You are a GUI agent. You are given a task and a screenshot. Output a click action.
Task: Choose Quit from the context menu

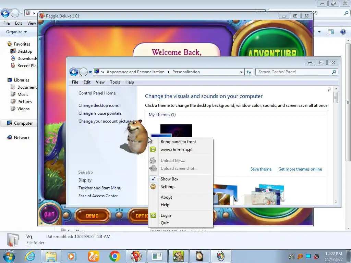(x=165, y=223)
